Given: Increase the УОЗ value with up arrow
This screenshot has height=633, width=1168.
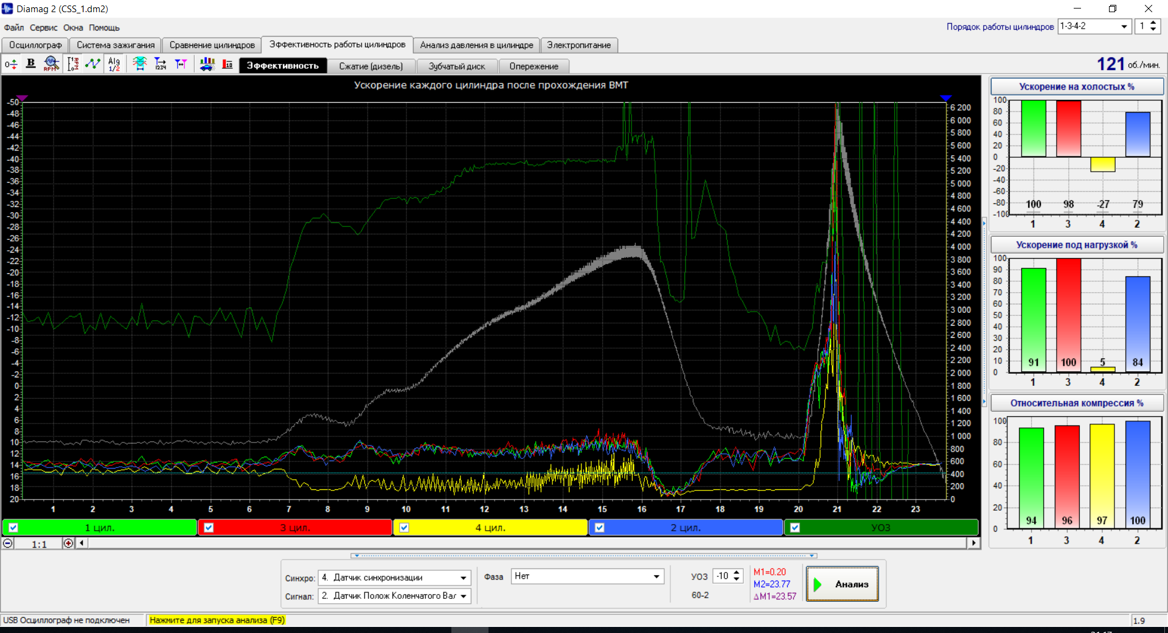Looking at the screenshot, I should [737, 573].
